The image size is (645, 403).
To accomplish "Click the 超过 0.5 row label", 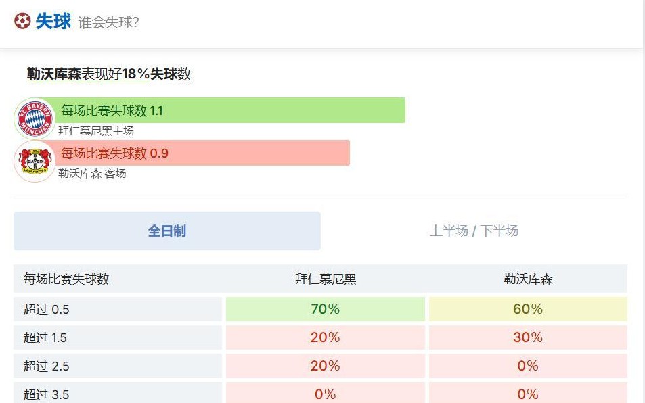I will [x=47, y=310].
